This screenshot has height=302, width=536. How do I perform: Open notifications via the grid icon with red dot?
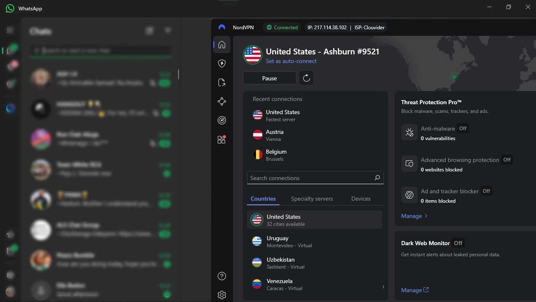(222, 139)
